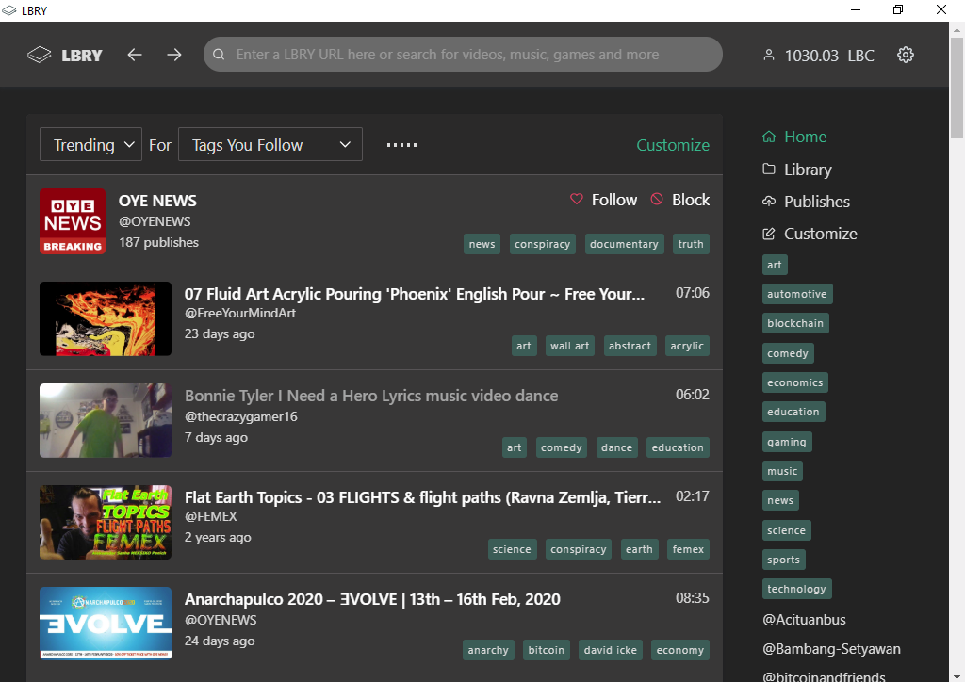Viewport: 965px width, 682px height.
Task: Select the economy tag
Action: click(680, 650)
